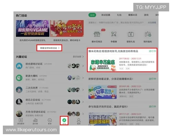Open the 预约福利 gamepad icon
The width and height of the screenshot is (172, 137).
coord(148,34)
